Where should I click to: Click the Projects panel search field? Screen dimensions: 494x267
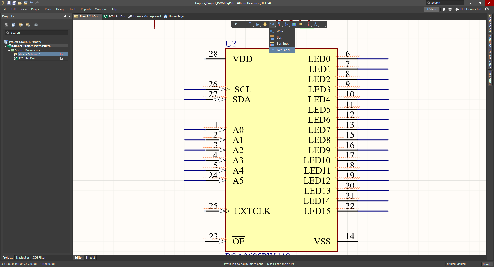[x=36, y=33]
